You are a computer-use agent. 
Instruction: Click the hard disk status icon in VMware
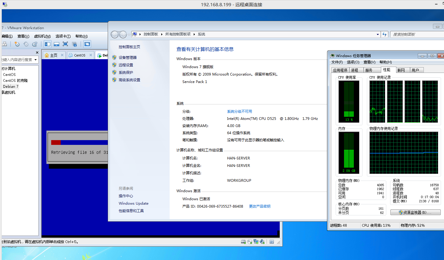click(x=243, y=242)
